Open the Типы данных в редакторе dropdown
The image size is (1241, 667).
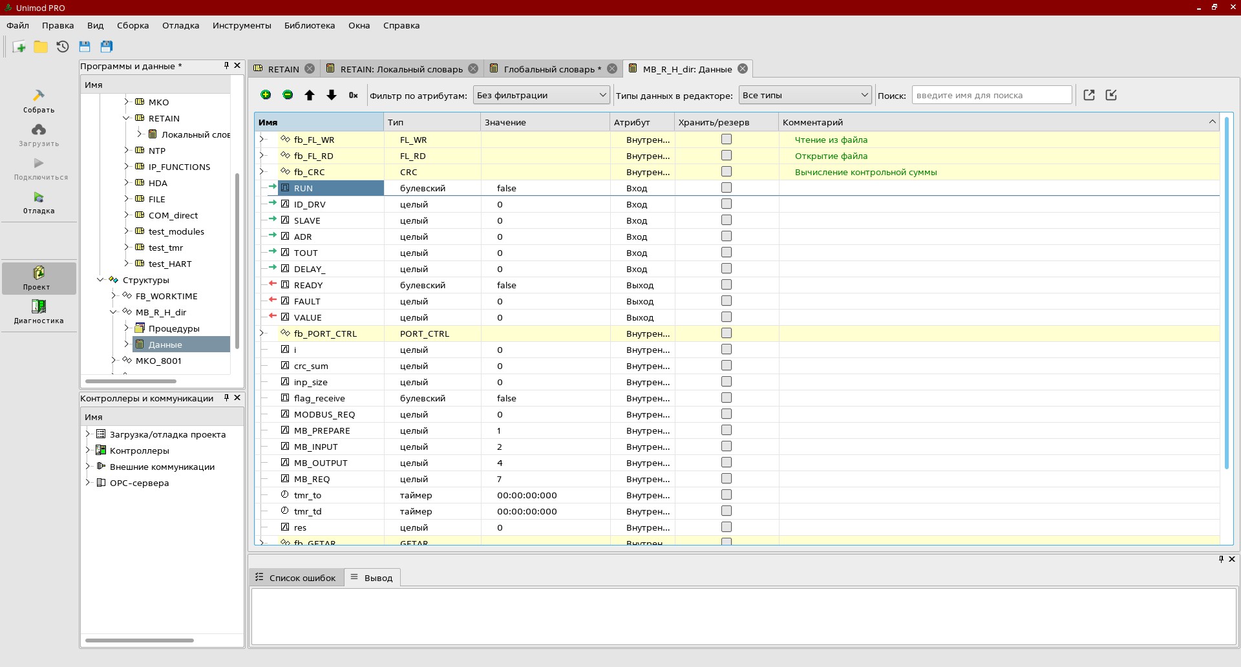(805, 95)
